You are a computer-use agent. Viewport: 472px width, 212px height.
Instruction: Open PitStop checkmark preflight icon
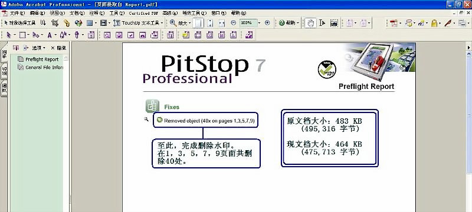pyautogui.click(x=130, y=35)
